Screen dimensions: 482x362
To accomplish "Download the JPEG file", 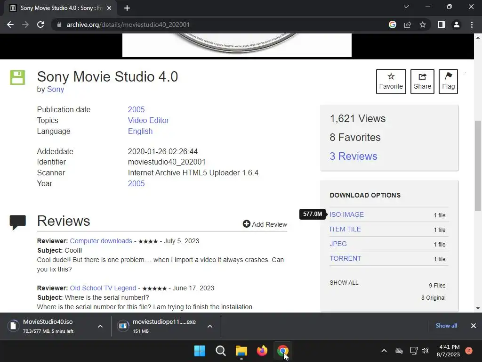I will tap(338, 244).
